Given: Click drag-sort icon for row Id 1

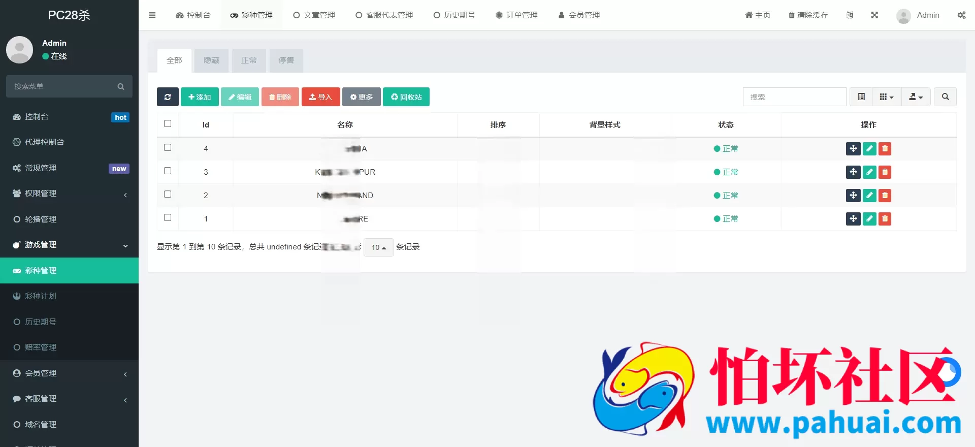Looking at the screenshot, I should (x=853, y=218).
